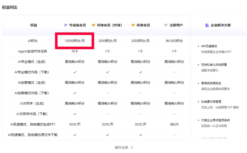
Task: Click the 适配本地算力 description
Action: (210, 70)
